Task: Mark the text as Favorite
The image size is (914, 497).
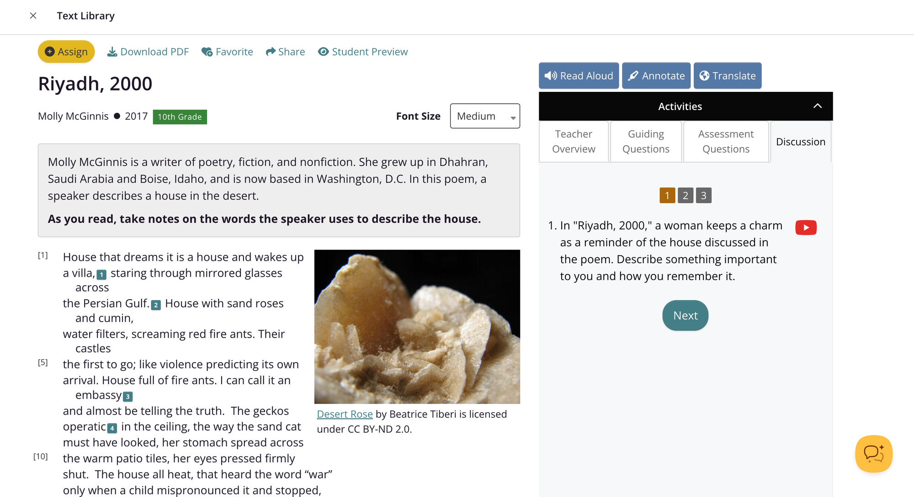Action: 227,52
